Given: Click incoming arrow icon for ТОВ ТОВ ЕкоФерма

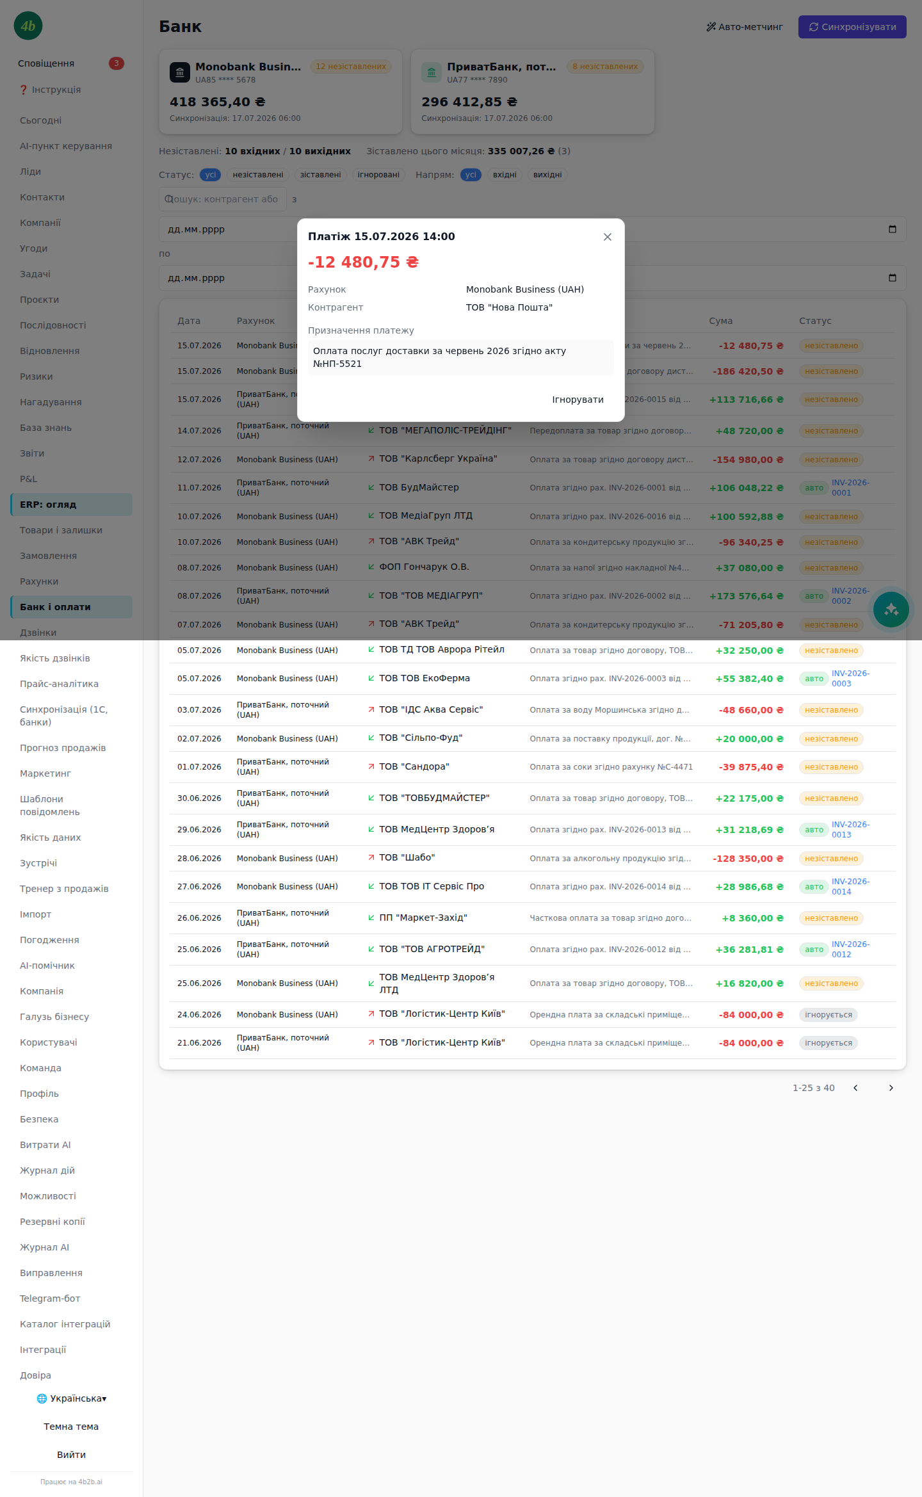Looking at the screenshot, I should [x=371, y=679].
